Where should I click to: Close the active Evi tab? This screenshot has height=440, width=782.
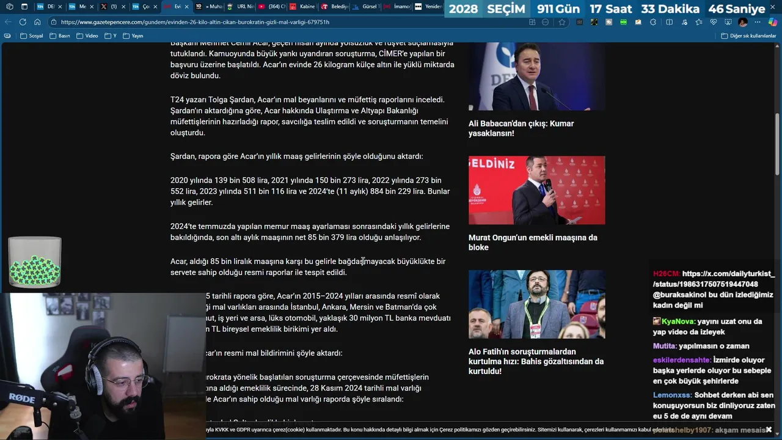187,7
